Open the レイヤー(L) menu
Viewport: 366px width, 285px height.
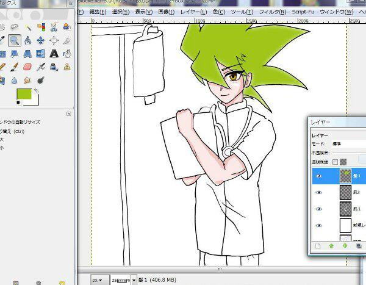click(194, 12)
